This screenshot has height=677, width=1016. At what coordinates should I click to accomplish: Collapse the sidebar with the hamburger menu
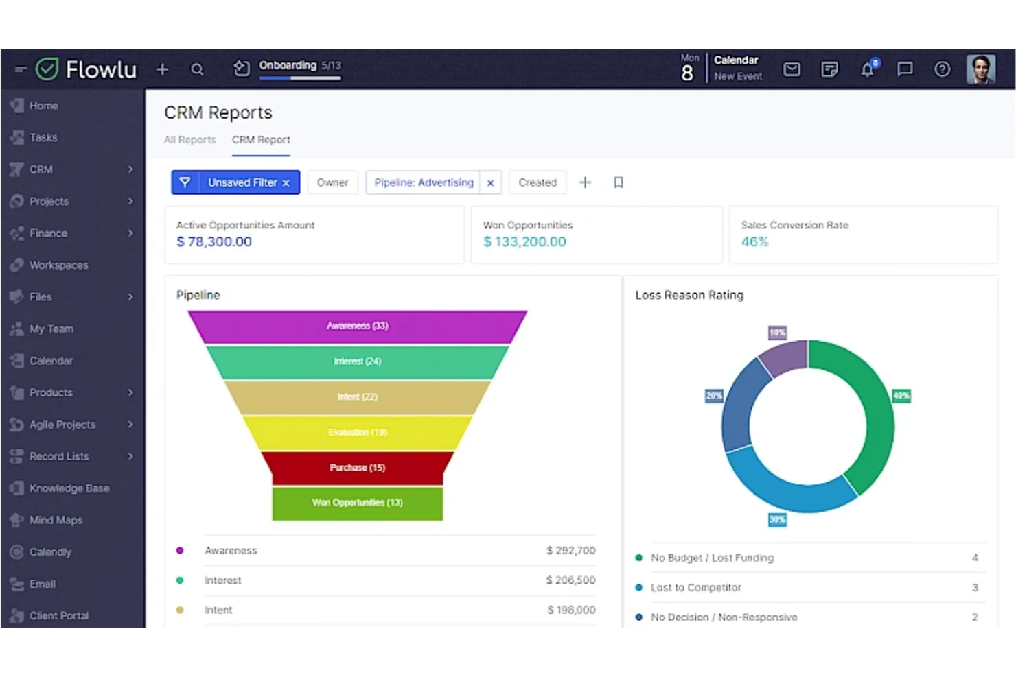point(20,69)
